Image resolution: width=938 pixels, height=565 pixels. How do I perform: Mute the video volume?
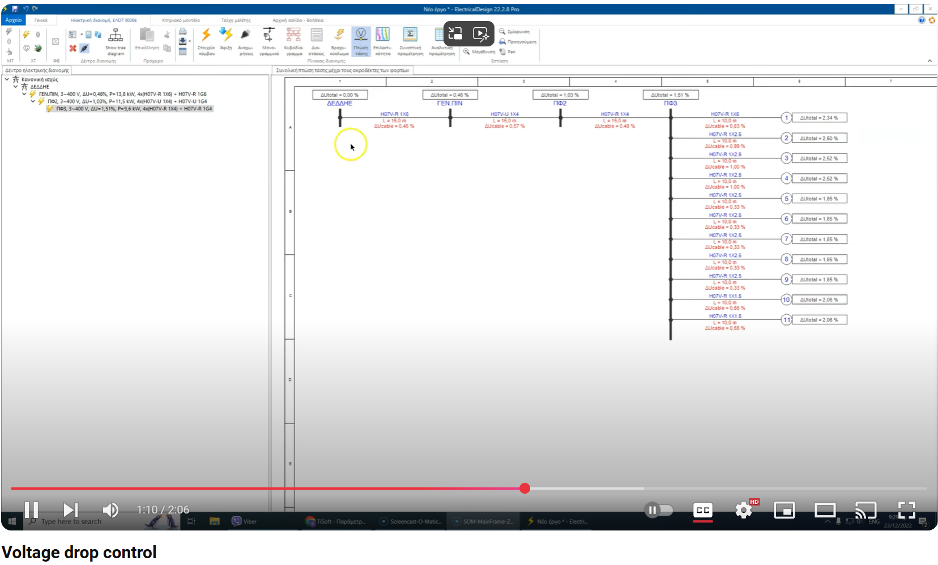coord(111,510)
